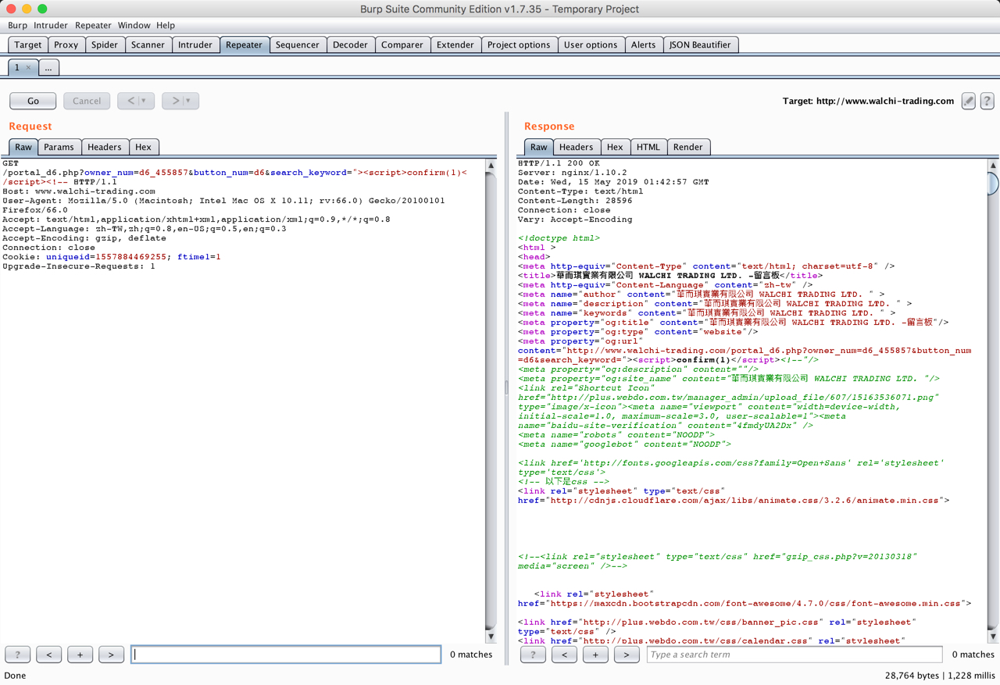The height and width of the screenshot is (685, 1000).
Task: Switch to the Target tab
Action: point(28,45)
